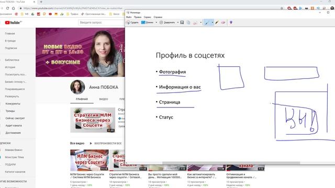Click the blue play extension icon
335x188 pixels.
coord(300,8)
